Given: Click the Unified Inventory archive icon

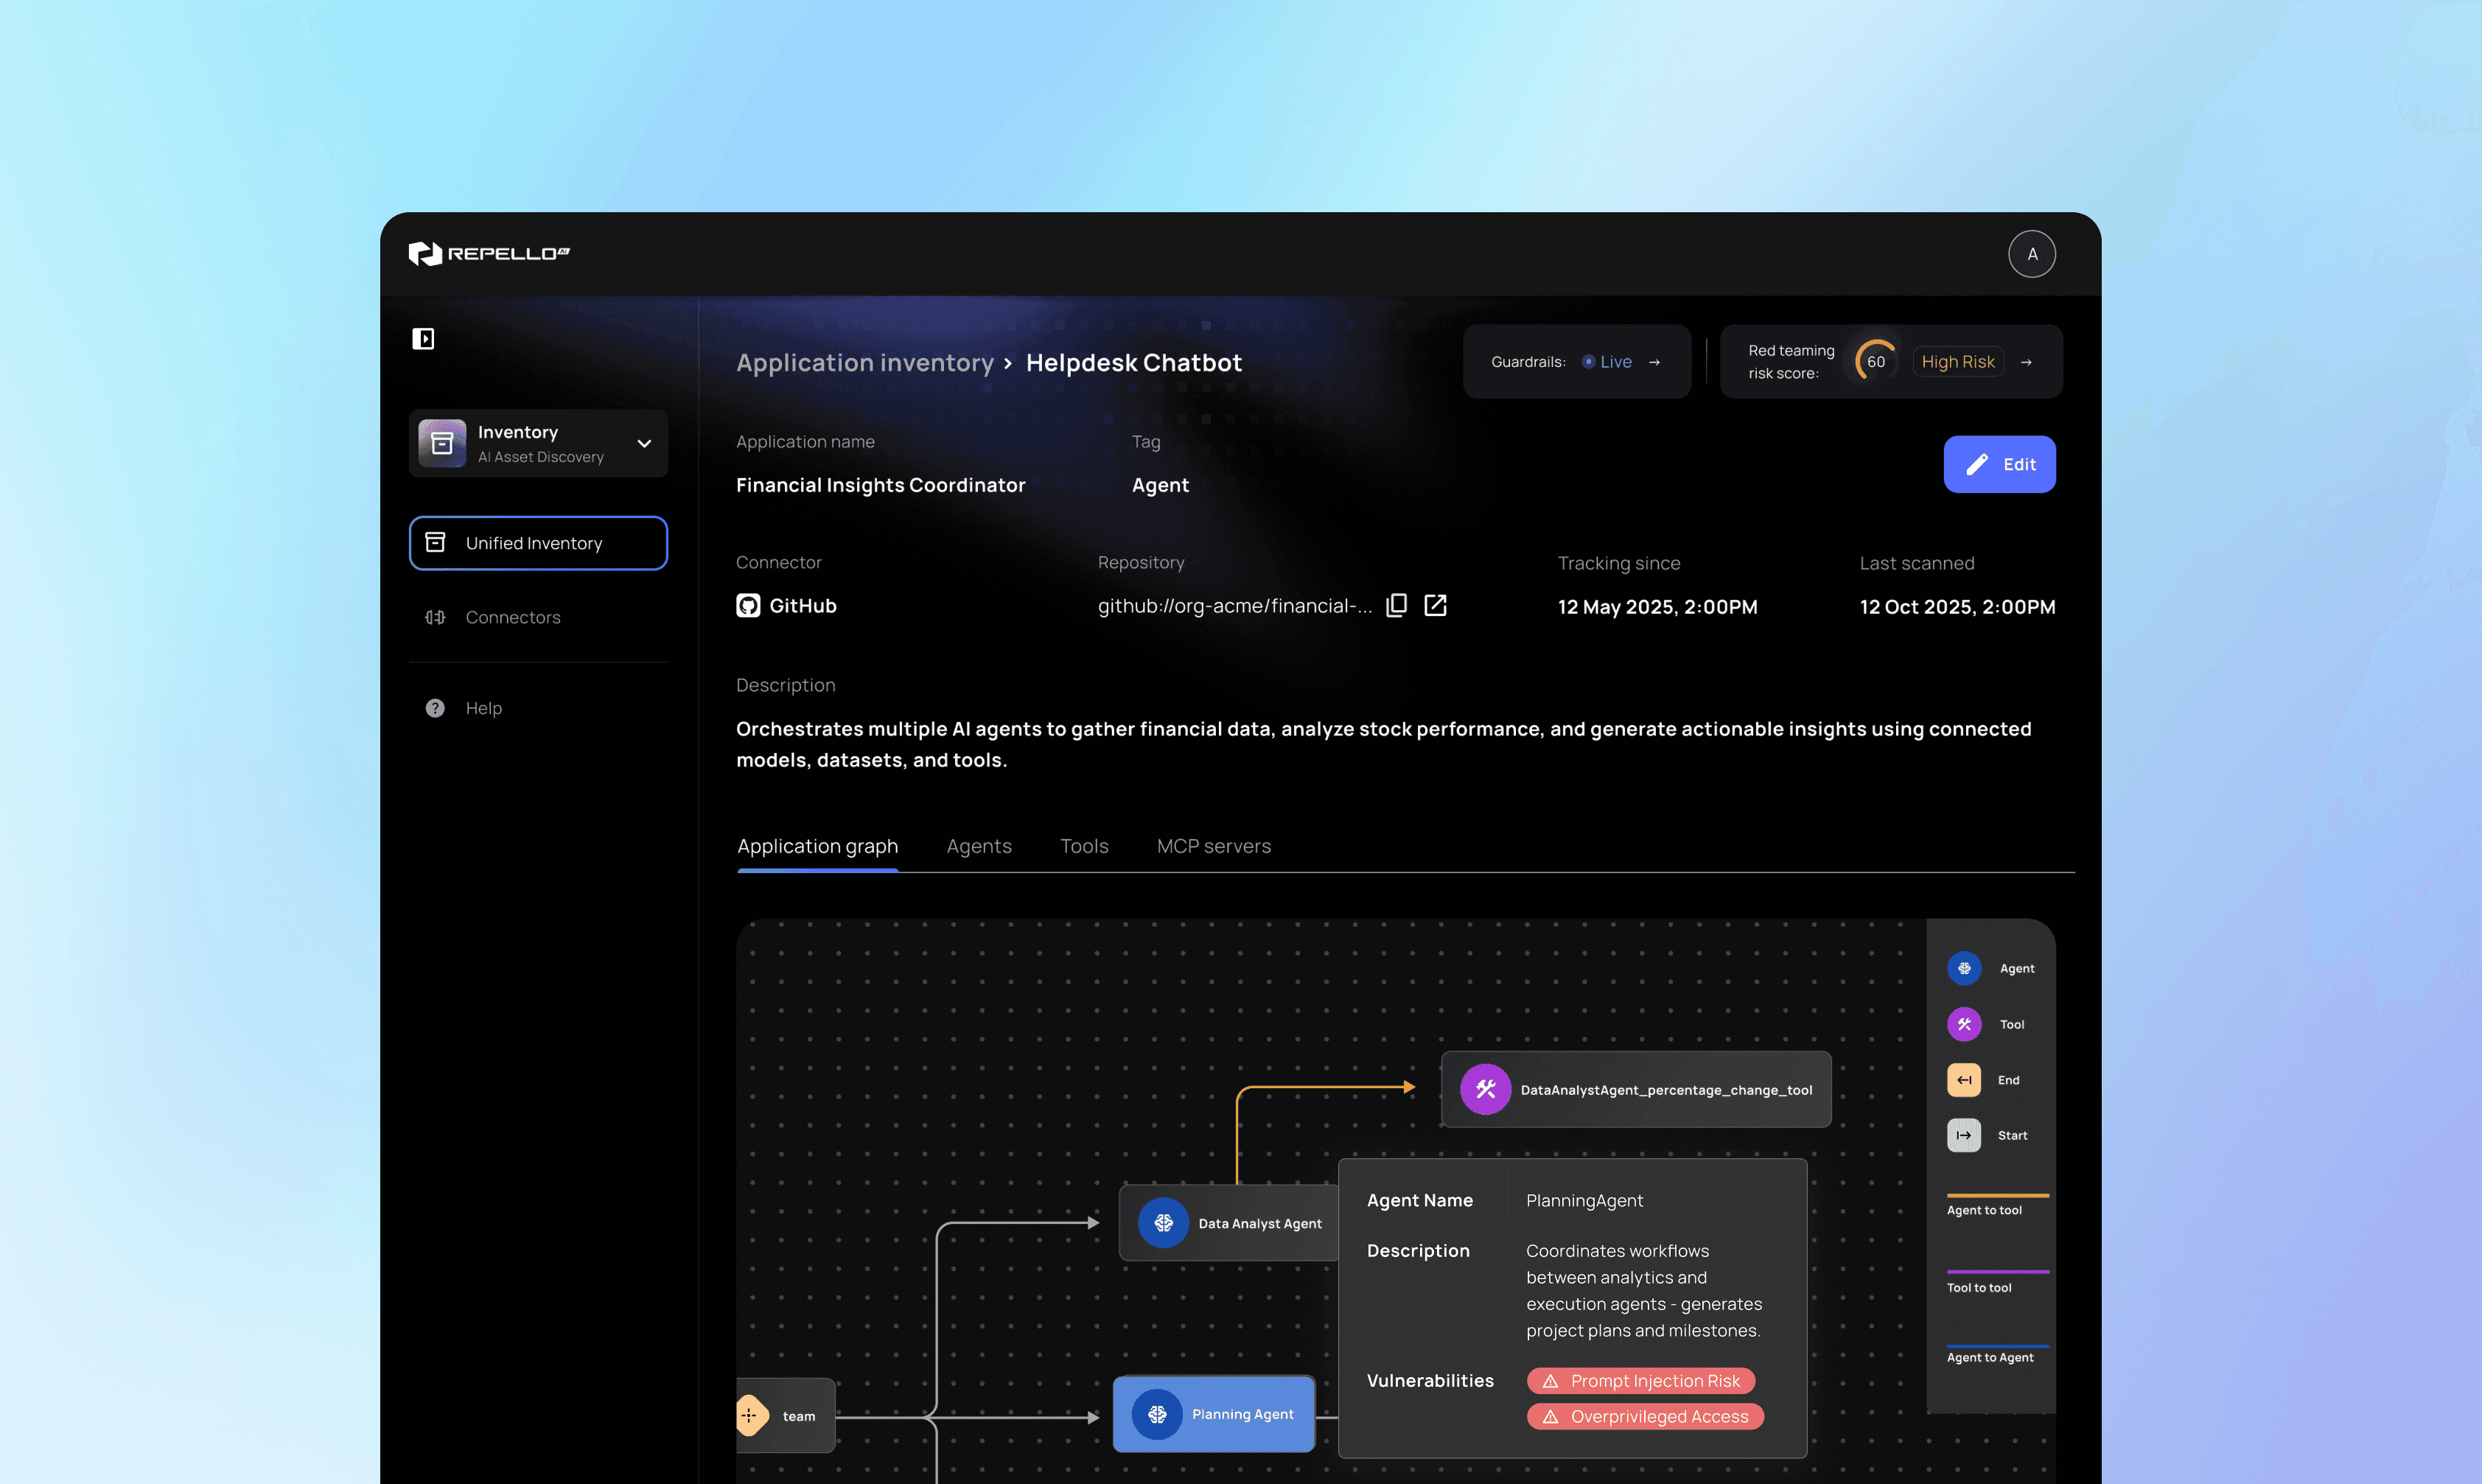Looking at the screenshot, I should [x=435, y=542].
